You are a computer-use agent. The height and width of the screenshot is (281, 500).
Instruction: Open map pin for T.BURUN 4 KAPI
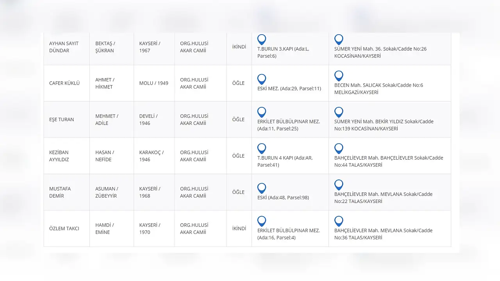point(262,148)
